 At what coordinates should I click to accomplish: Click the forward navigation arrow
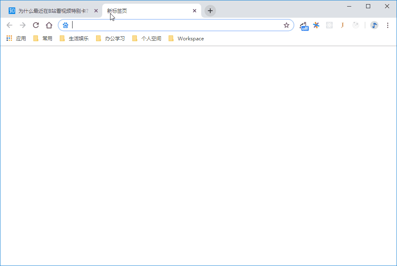point(23,25)
